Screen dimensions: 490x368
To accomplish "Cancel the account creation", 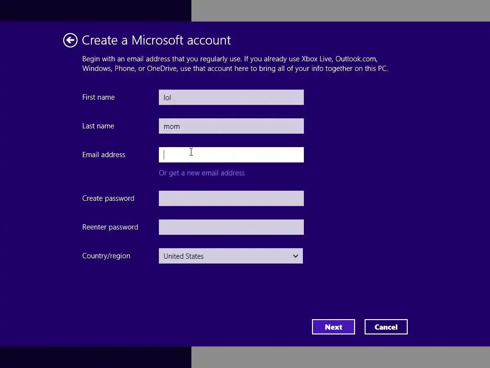I will click(x=386, y=327).
